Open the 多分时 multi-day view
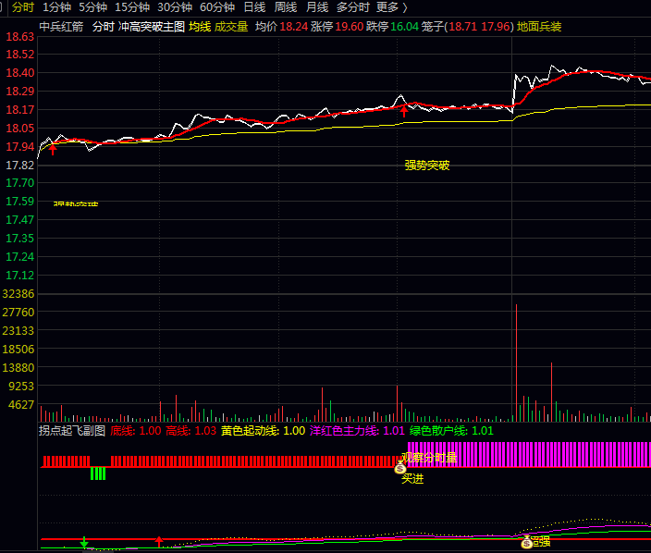Screen dimensions: 651x553 pyautogui.click(x=353, y=7)
